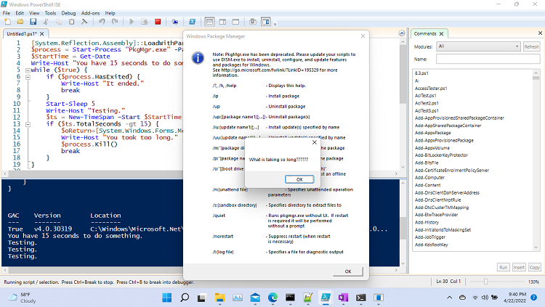
Task: Select Add-History in the command list
Action: tap(427, 222)
